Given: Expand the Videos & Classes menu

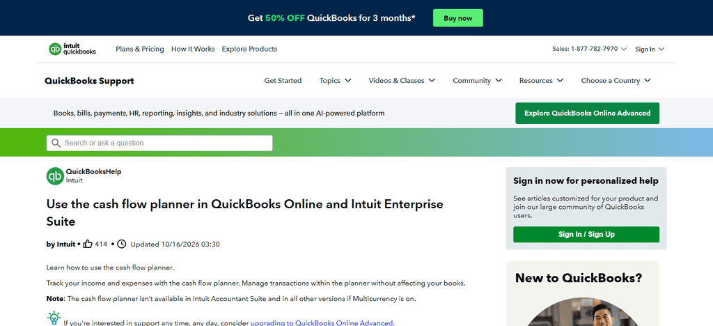Looking at the screenshot, I should (x=402, y=81).
